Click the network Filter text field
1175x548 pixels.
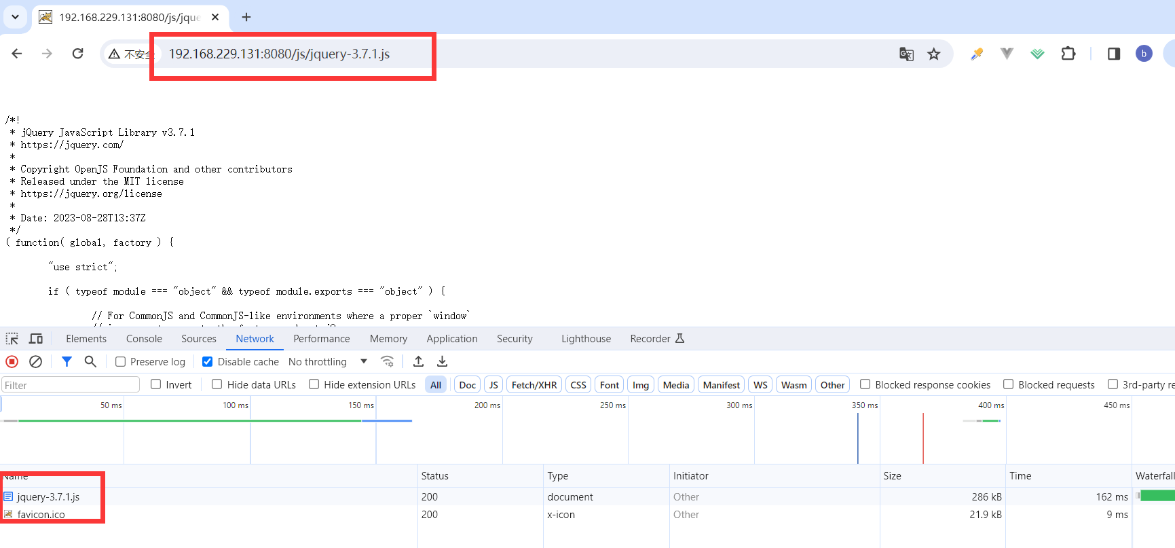click(x=71, y=385)
